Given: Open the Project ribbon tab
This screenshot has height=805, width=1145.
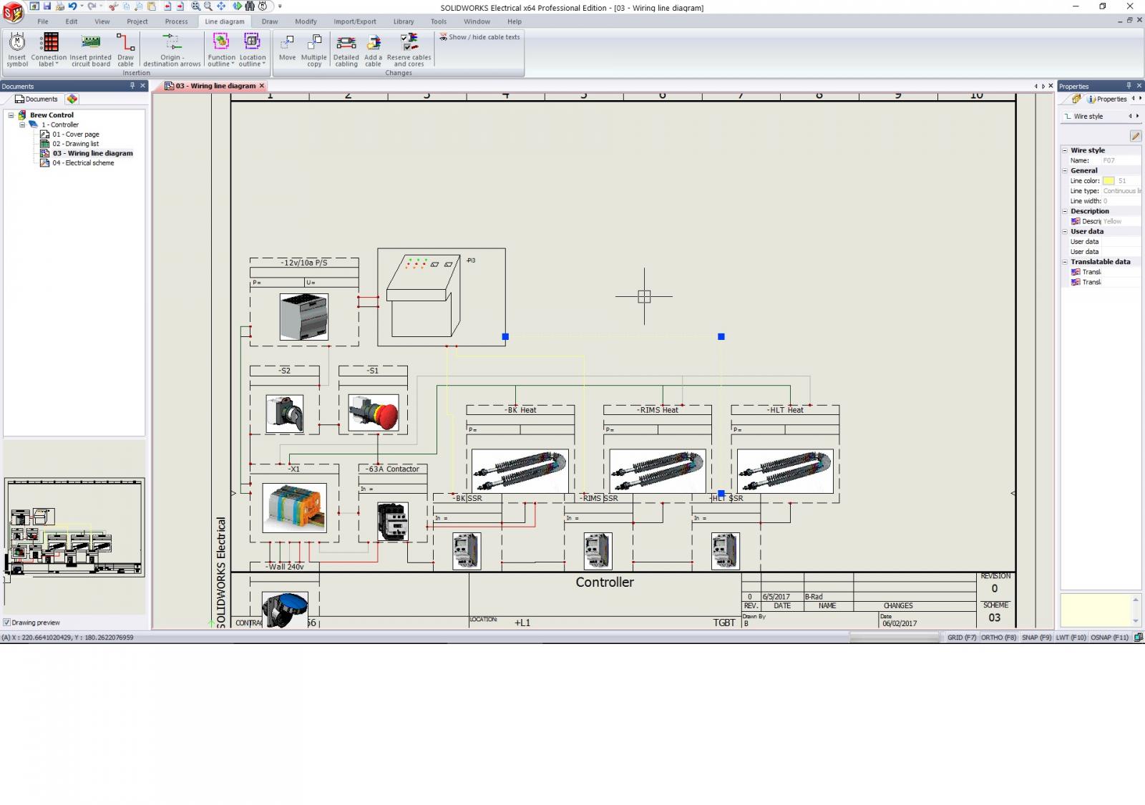Looking at the screenshot, I should click(x=137, y=21).
